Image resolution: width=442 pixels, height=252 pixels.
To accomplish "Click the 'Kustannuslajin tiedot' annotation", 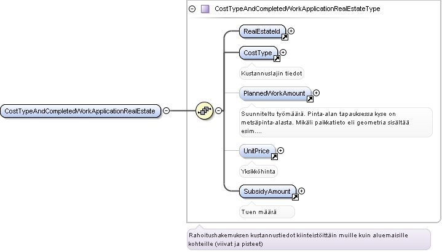I will tap(272, 74).
